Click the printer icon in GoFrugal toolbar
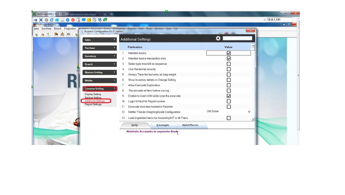Image resolution: width=345 pixels, height=195 pixels. [x=68, y=34]
